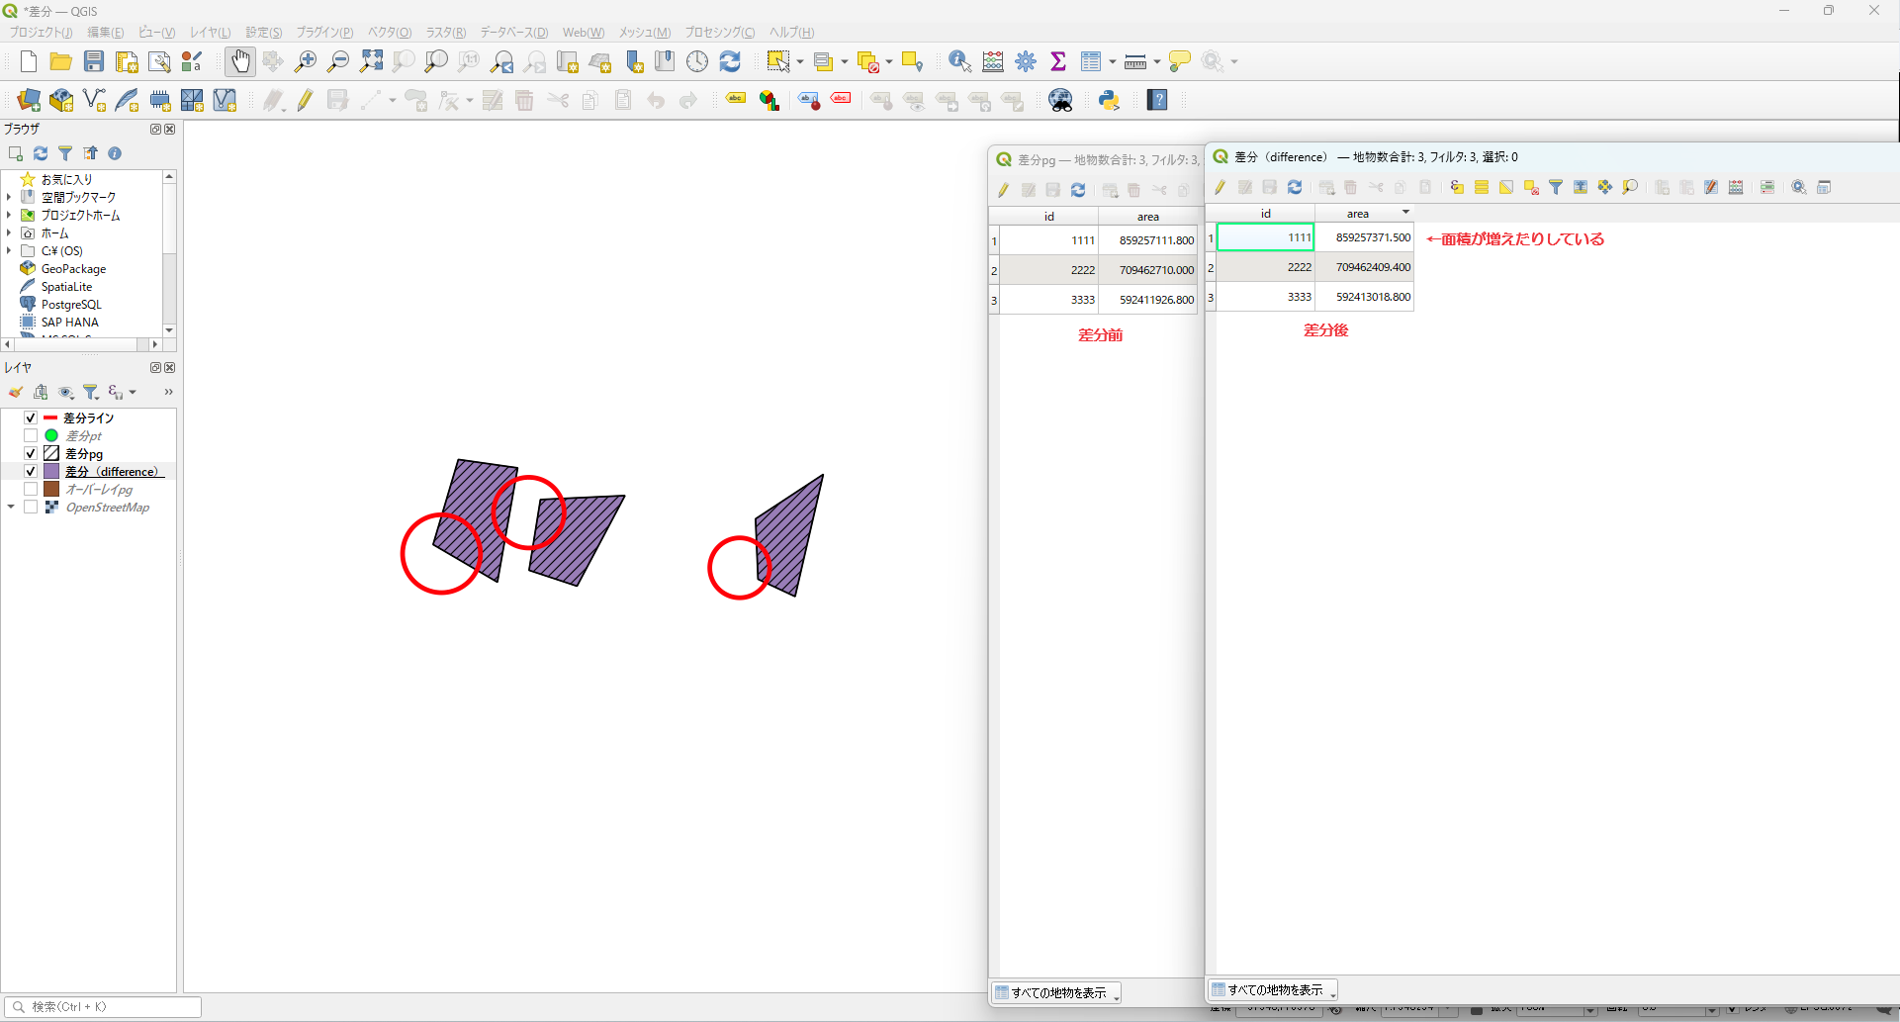The width and height of the screenshot is (1900, 1022).
Task: Click the Zoom In magnifier tool
Action: [306, 61]
